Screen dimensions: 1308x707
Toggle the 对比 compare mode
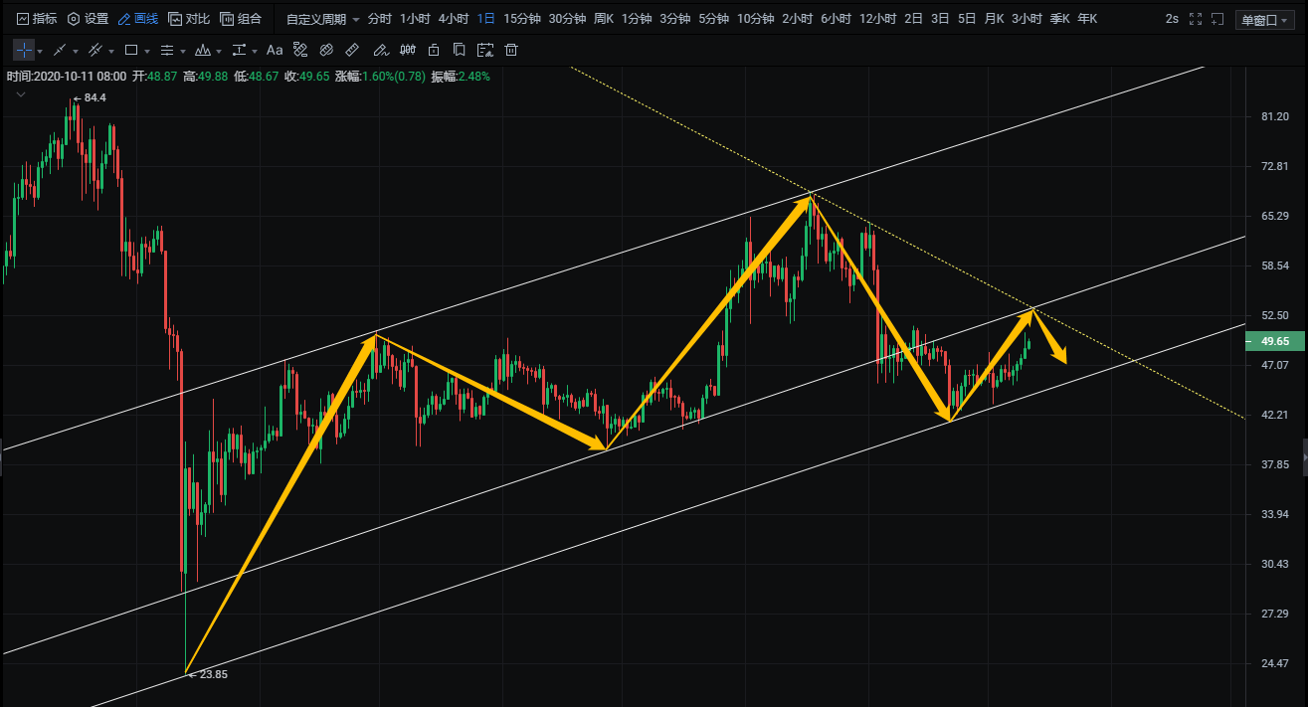[x=189, y=19]
